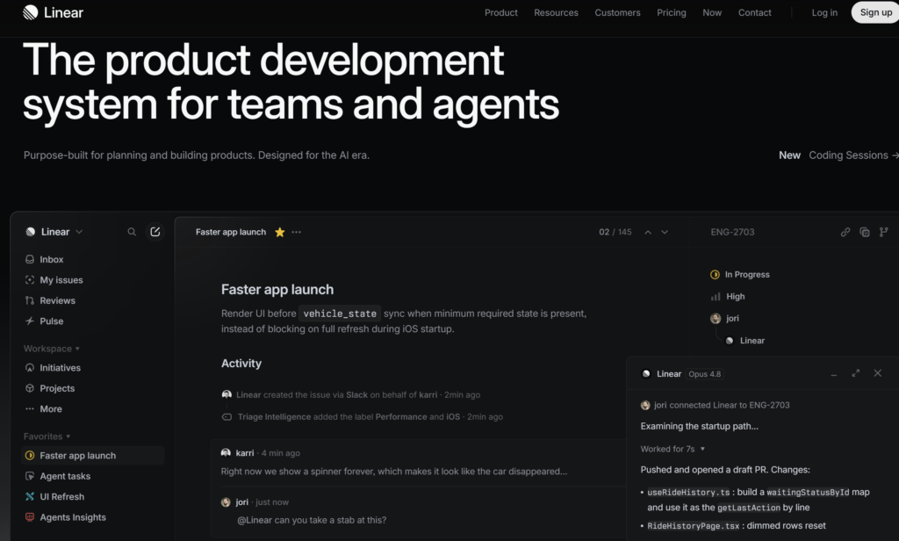Change the In Progress status
This screenshot has width=899, height=541.
tap(740, 274)
